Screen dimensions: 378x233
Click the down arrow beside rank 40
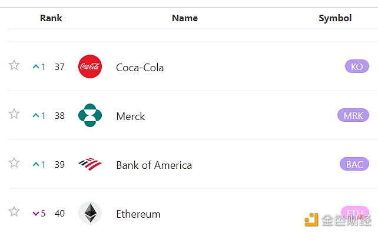[x=36, y=213]
